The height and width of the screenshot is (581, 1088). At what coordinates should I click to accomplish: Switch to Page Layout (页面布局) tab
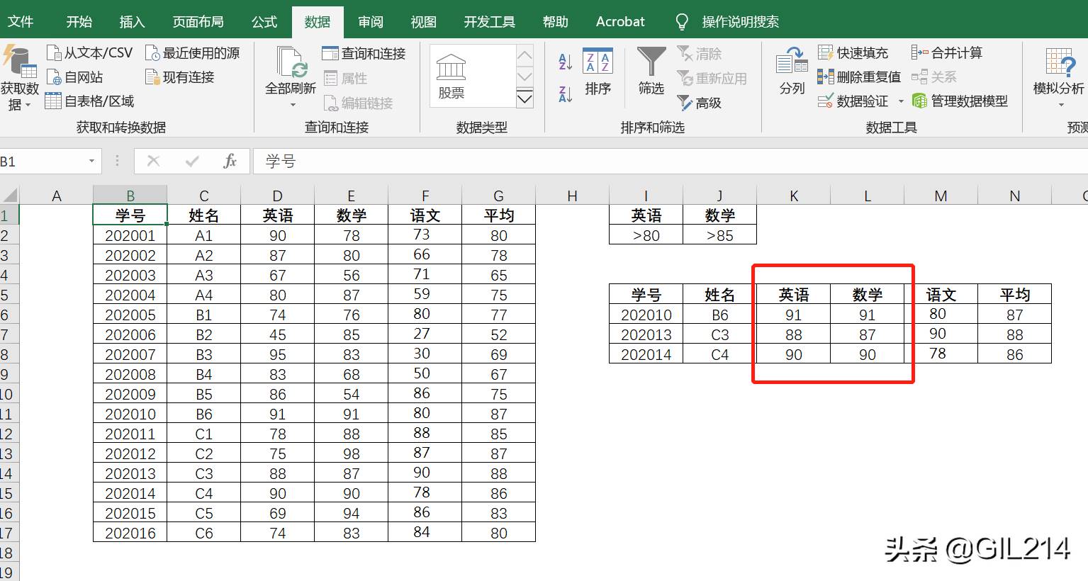coord(198,22)
